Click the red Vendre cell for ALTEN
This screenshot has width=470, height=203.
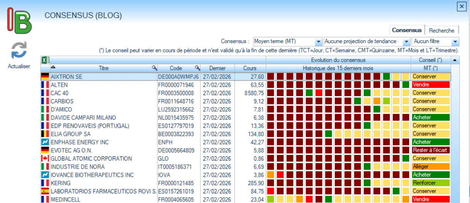[430, 85]
